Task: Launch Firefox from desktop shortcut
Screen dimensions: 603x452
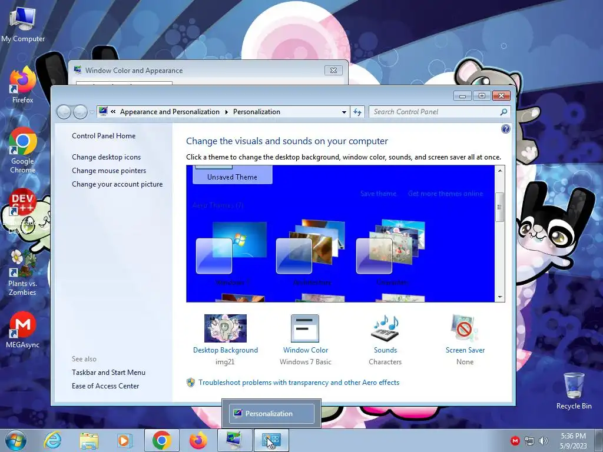Action: click(22, 85)
